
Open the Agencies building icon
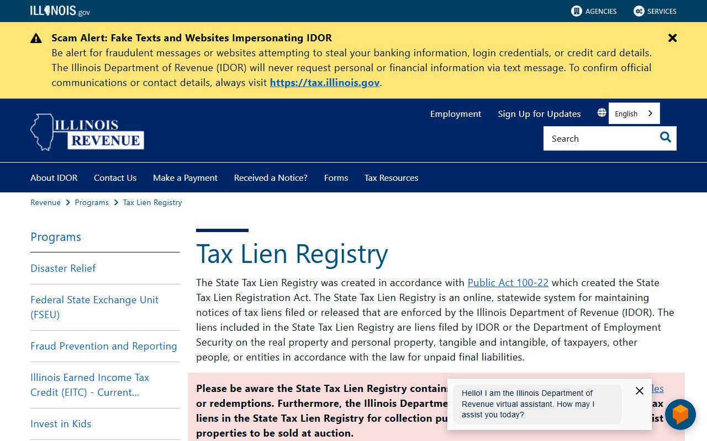click(x=577, y=11)
